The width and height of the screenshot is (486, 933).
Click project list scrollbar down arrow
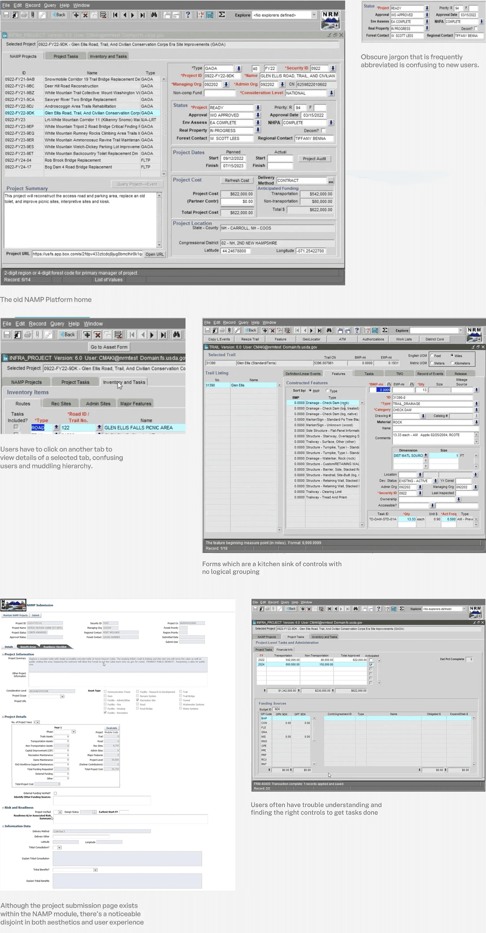click(x=164, y=174)
